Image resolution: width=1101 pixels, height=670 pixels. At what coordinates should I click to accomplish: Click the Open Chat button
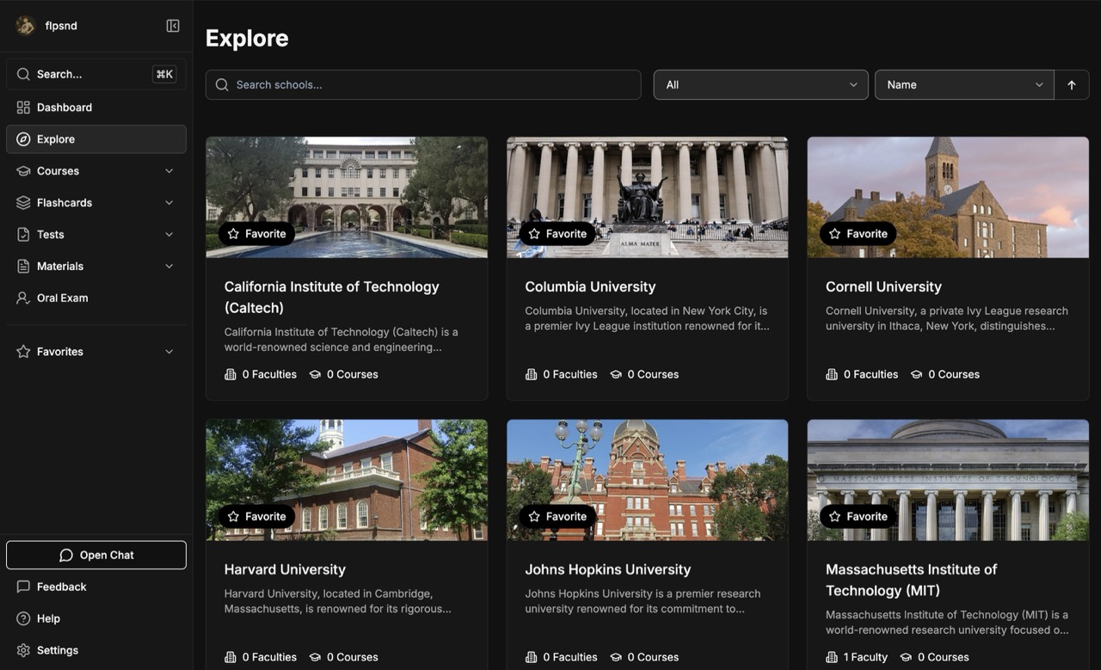tap(96, 556)
